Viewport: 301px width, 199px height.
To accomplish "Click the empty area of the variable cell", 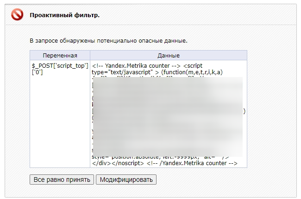I will coord(60,121).
